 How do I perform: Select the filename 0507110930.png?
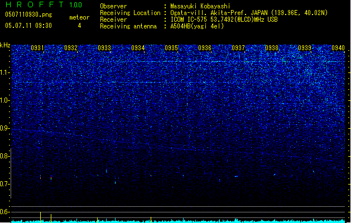28,14
